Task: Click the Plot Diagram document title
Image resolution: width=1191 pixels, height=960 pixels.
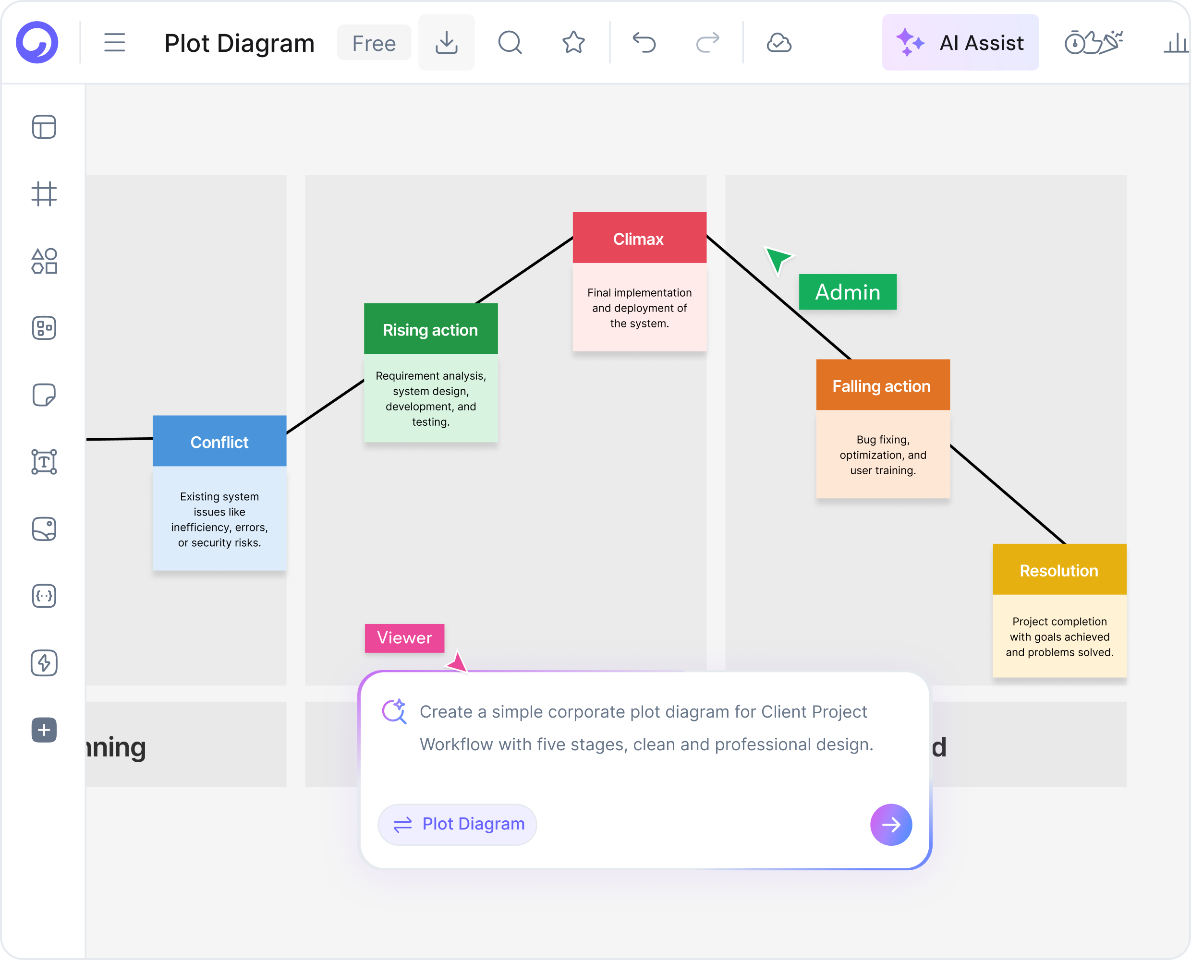Action: click(x=240, y=43)
